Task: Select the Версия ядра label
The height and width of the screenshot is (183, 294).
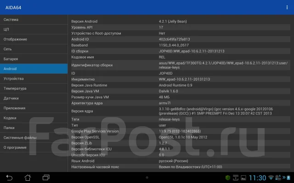Action: click(x=82, y=111)
